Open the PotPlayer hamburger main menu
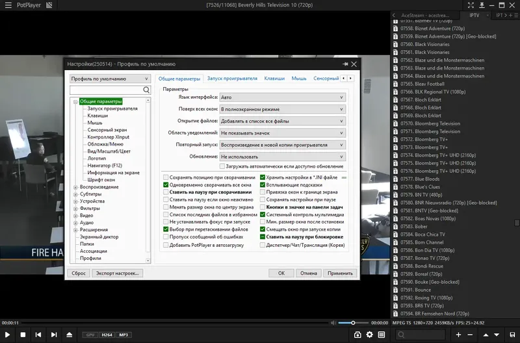 tap(8, 5)
